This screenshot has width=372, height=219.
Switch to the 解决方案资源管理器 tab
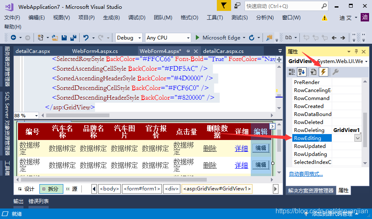point(311,190)
